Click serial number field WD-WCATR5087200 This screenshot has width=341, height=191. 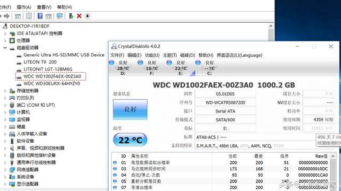(225, 102)
